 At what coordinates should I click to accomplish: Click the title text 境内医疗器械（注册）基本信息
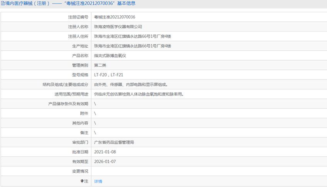70,3
